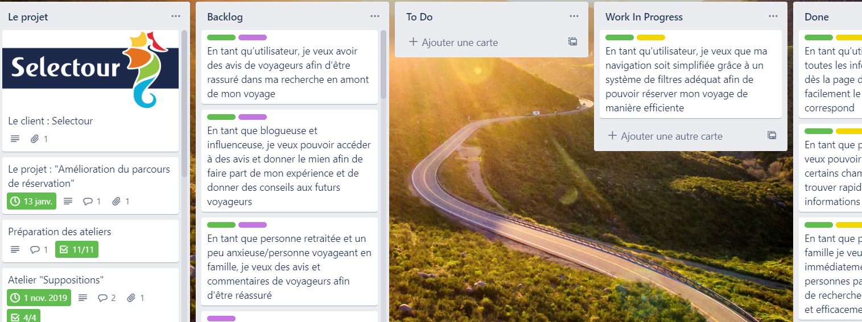Open the Selectour logo cover card
The image size is (862, 322).
pos(90,69)
